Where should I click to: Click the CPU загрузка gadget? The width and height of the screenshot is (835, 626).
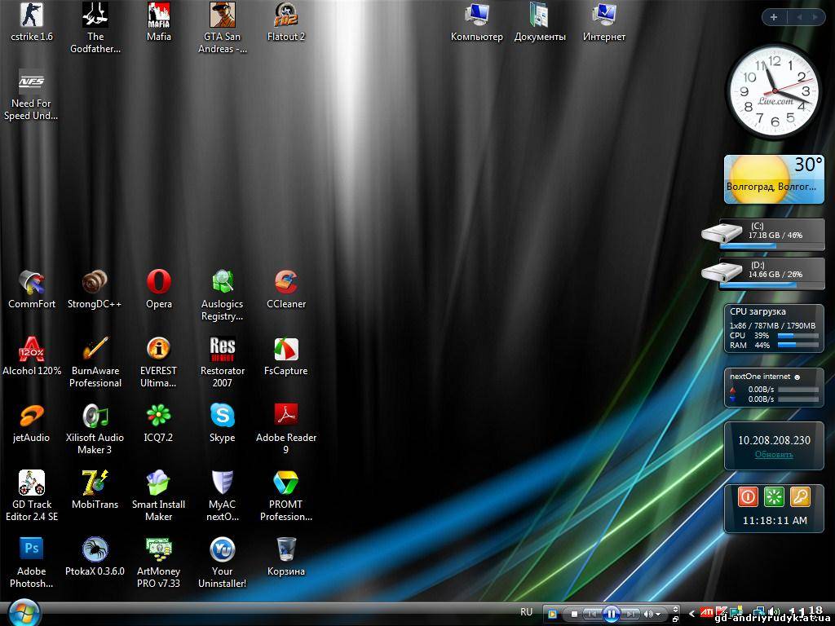coord(774,328)
